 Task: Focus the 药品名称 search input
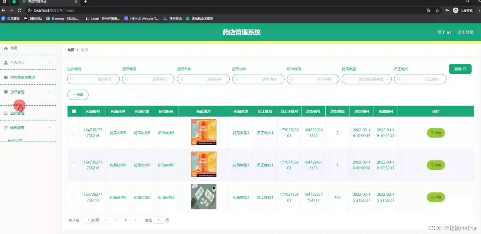tap(203, 79)
